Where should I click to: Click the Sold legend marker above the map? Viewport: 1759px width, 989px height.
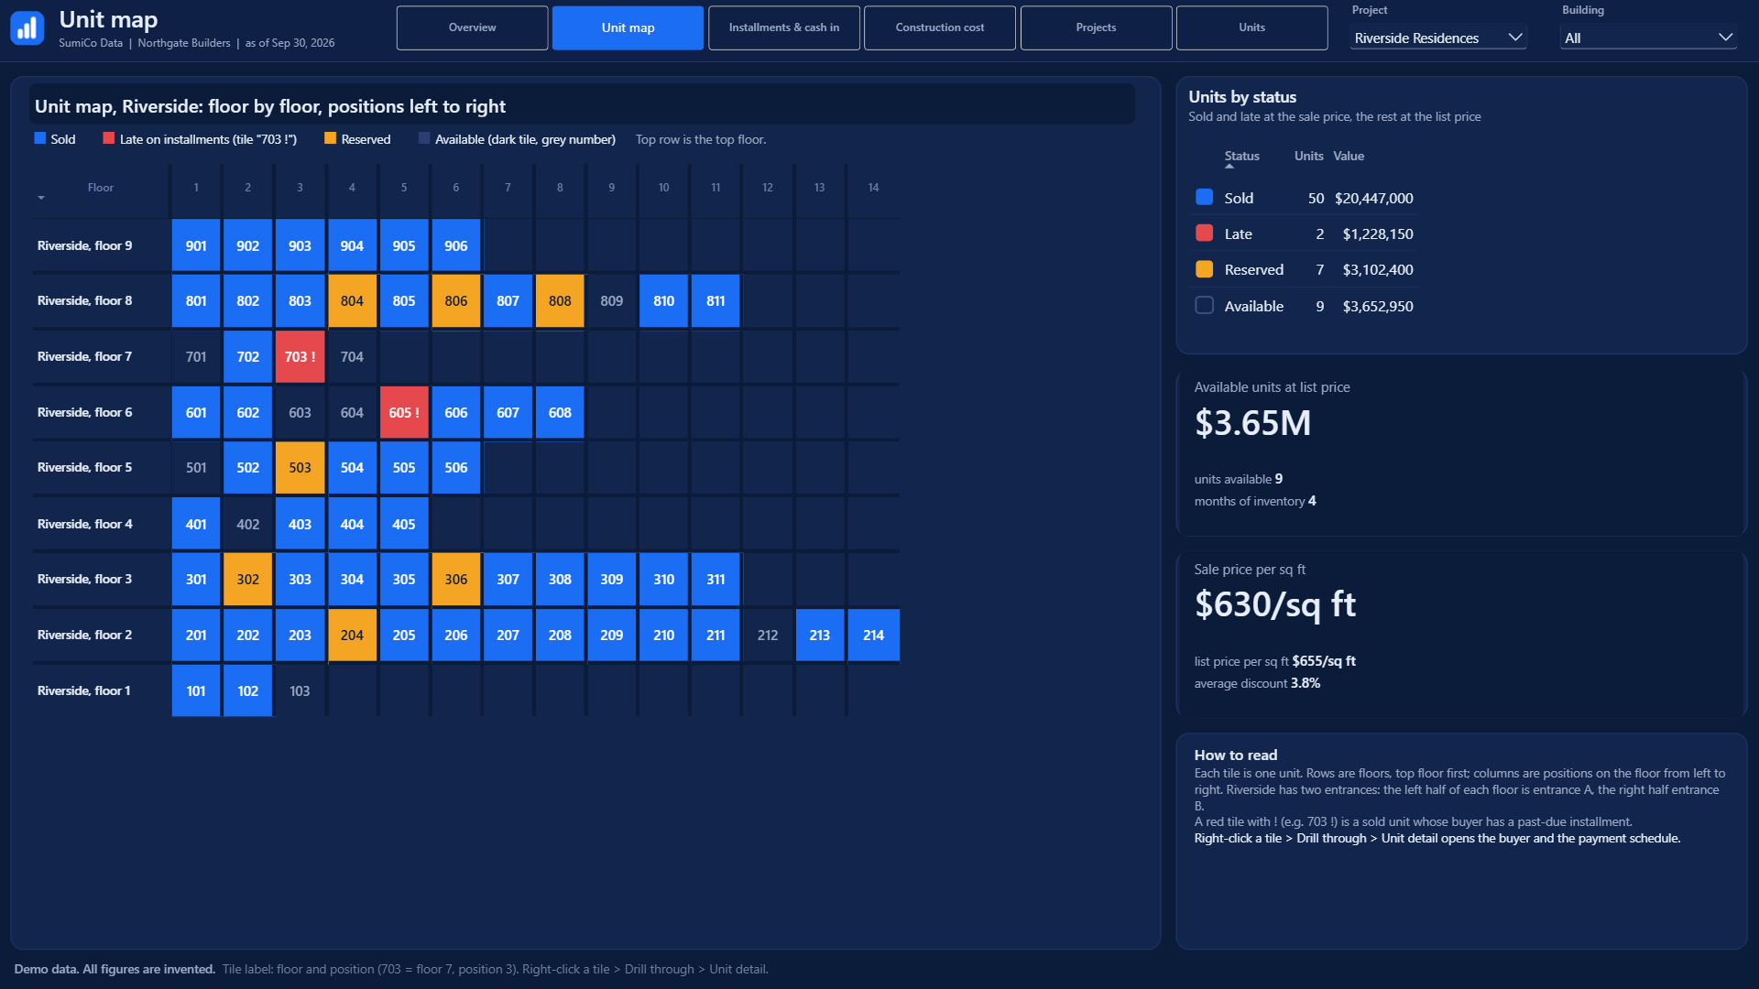pos(40,138)
